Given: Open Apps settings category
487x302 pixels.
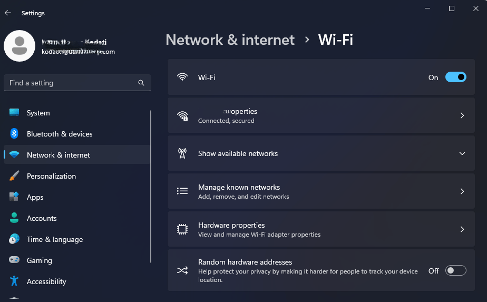Looking at the screenshot, I should tap(35, 197).
